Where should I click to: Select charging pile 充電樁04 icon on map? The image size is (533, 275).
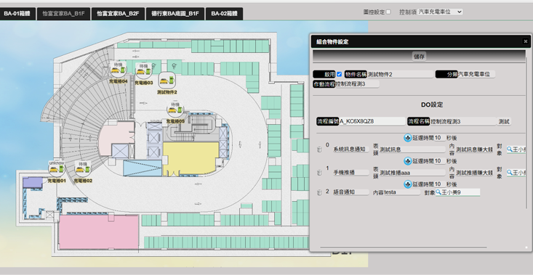119,70
